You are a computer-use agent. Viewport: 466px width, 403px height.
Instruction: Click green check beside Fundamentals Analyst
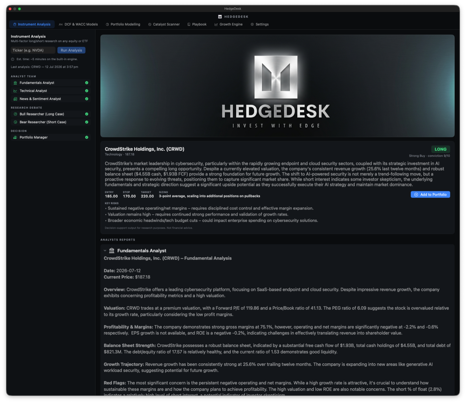point(86,83)
